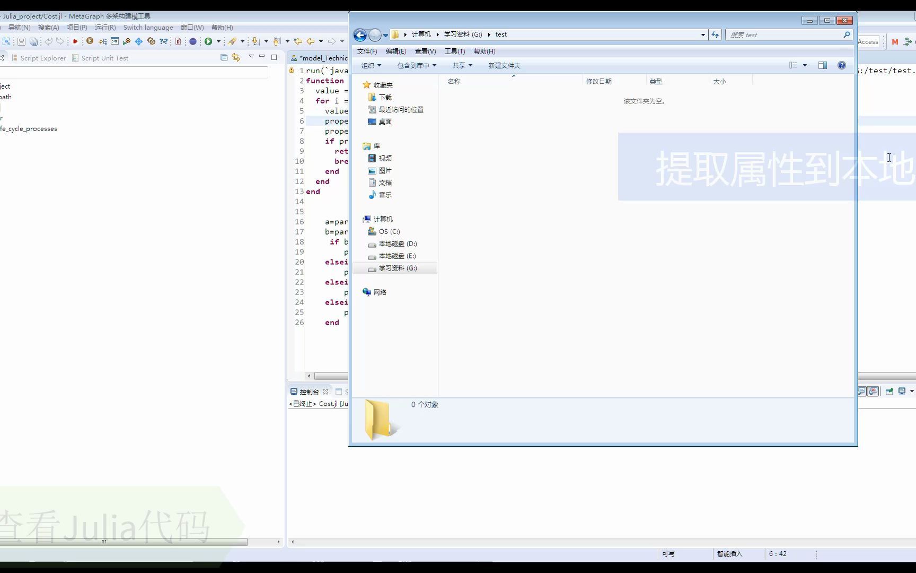Image resolution: width=916 pixels, height=573 pixels.
Task: Select the 控制台 console tab
Action: 310,392
